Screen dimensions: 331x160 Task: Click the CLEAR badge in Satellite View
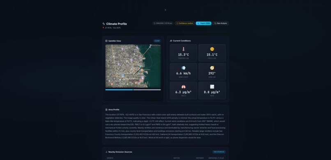(157, 41)
